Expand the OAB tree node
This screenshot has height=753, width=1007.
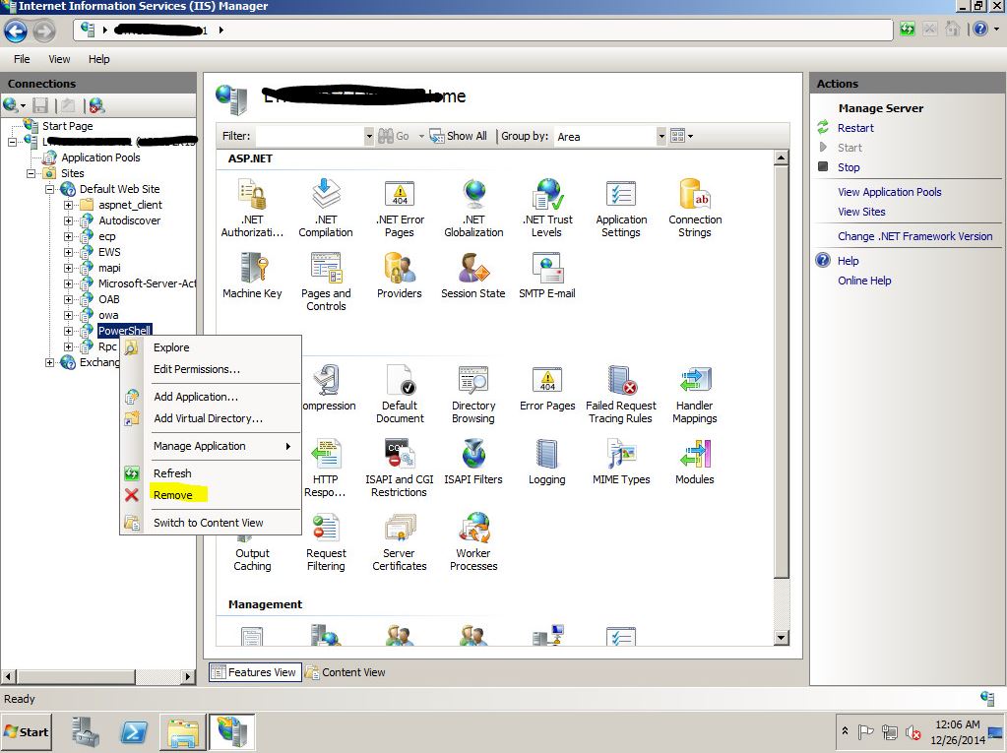[68, 299]
